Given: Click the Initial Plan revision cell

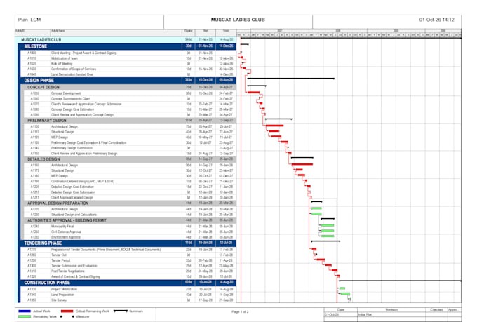Looking at the screenshot, I should 391,314.
